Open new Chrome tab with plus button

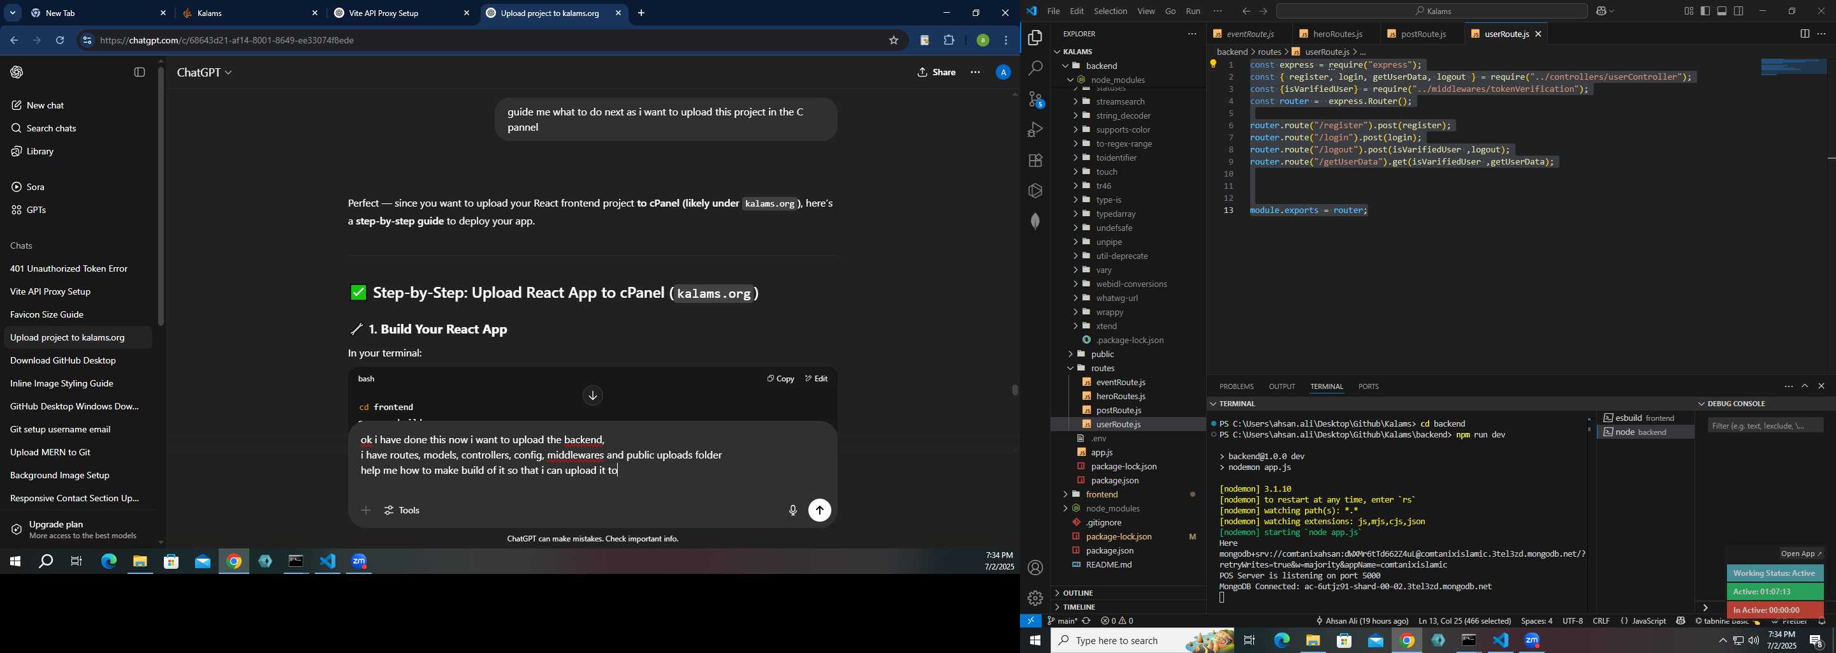(641, 13)
